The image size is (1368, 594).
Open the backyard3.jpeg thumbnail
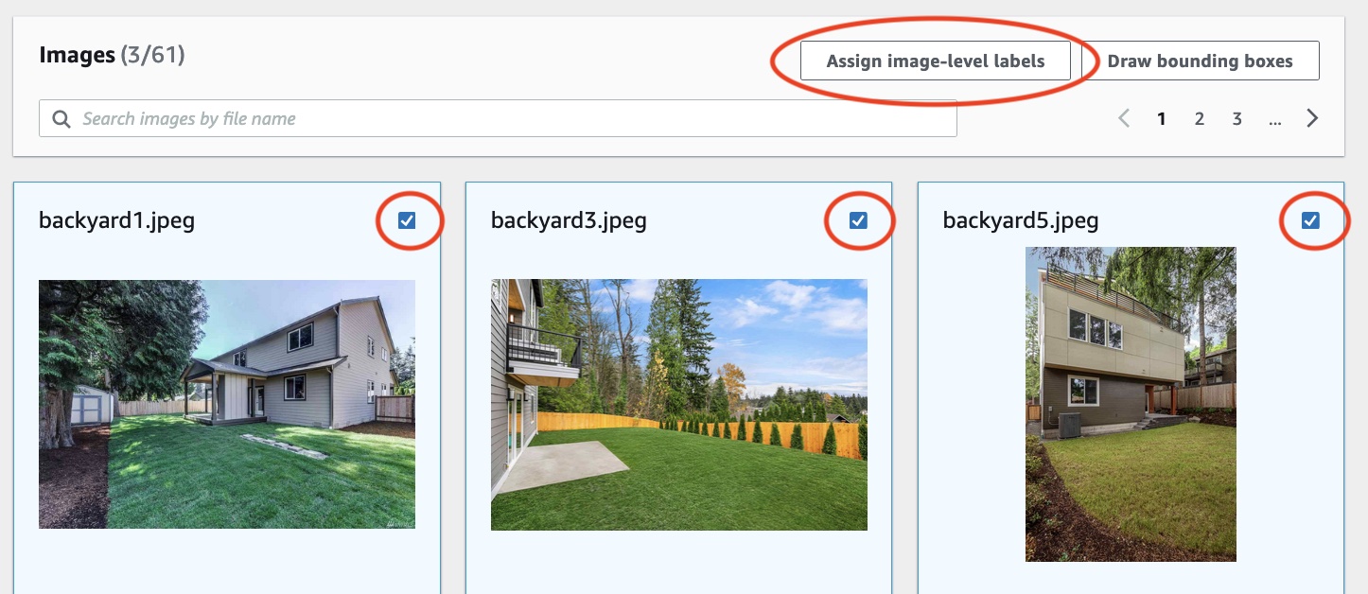tap(678, 404)
